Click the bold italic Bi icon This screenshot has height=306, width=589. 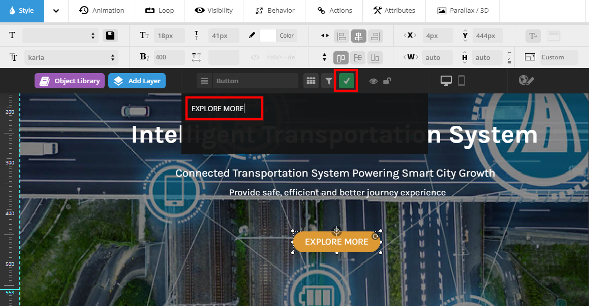pyautogui.click(x=145, y=57)
